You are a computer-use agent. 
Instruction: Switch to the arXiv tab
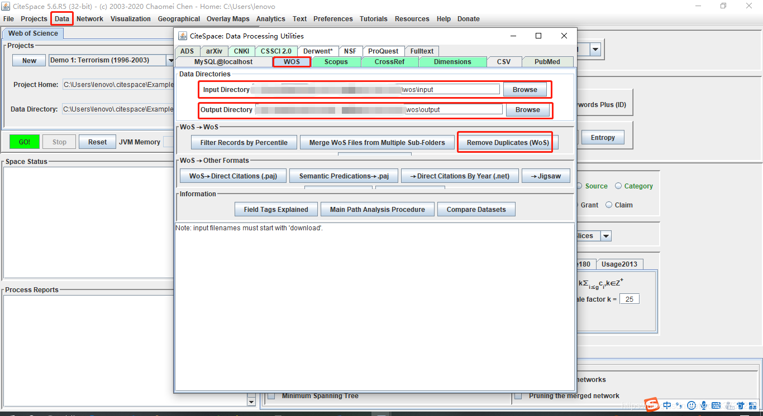pos(213,51)
